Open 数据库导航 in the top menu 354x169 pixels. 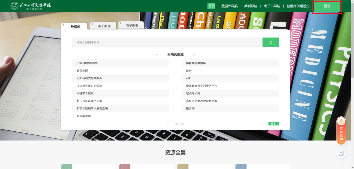229,6
